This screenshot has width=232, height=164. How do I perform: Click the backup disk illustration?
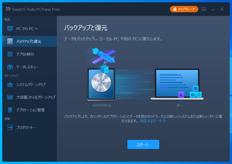[101, 84]
